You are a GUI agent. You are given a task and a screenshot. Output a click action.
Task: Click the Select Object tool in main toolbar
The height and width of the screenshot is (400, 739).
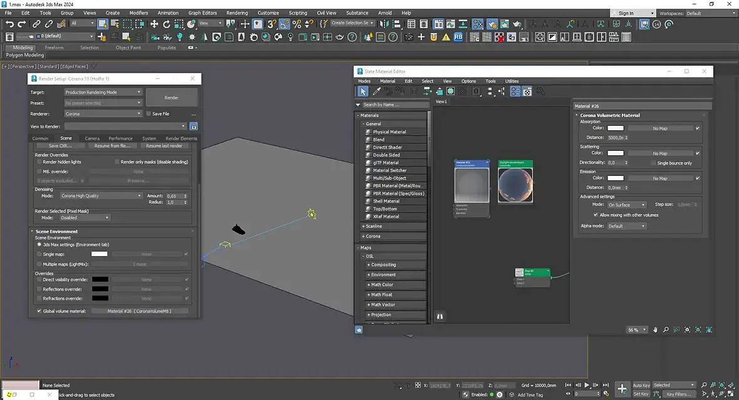click(x=102, y=24)
